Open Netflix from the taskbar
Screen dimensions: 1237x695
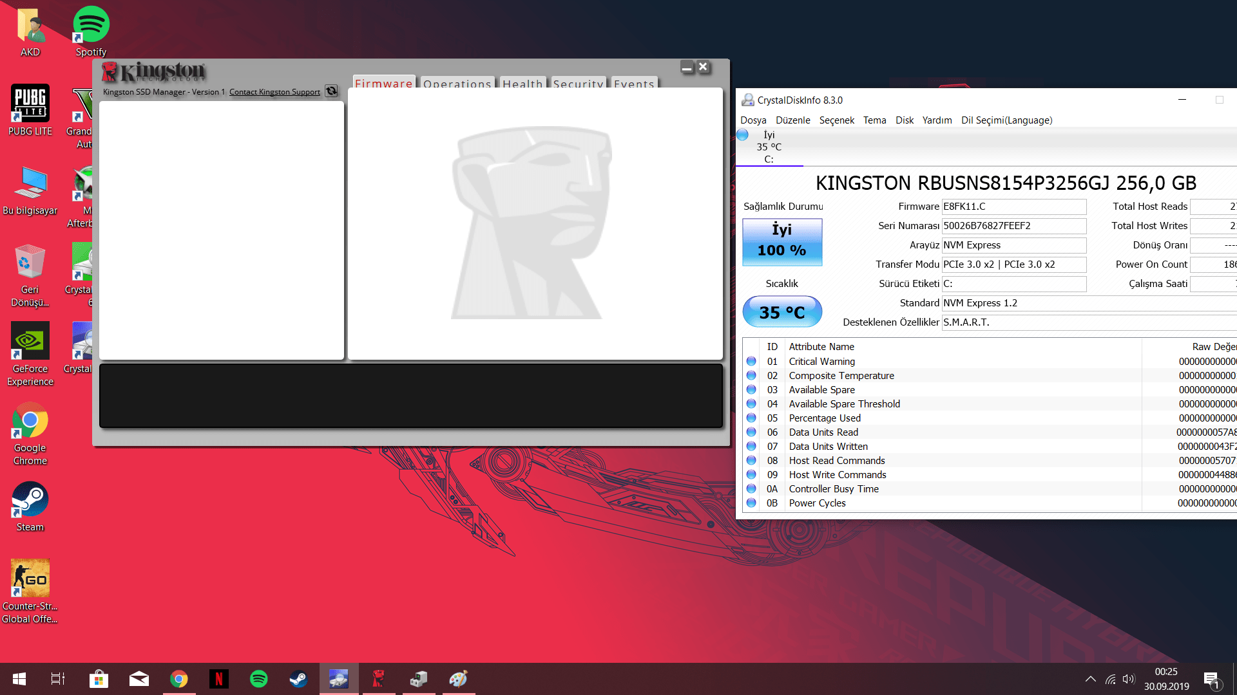coord(219,679)
